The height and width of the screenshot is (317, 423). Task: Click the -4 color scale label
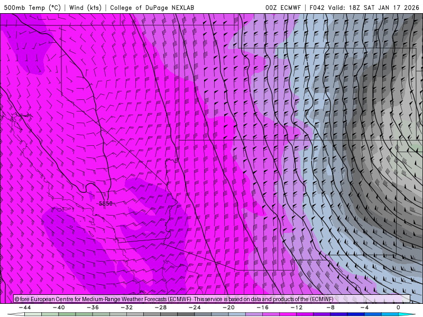[364, 307]
